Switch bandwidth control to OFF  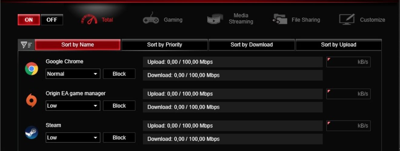[52, 20]
